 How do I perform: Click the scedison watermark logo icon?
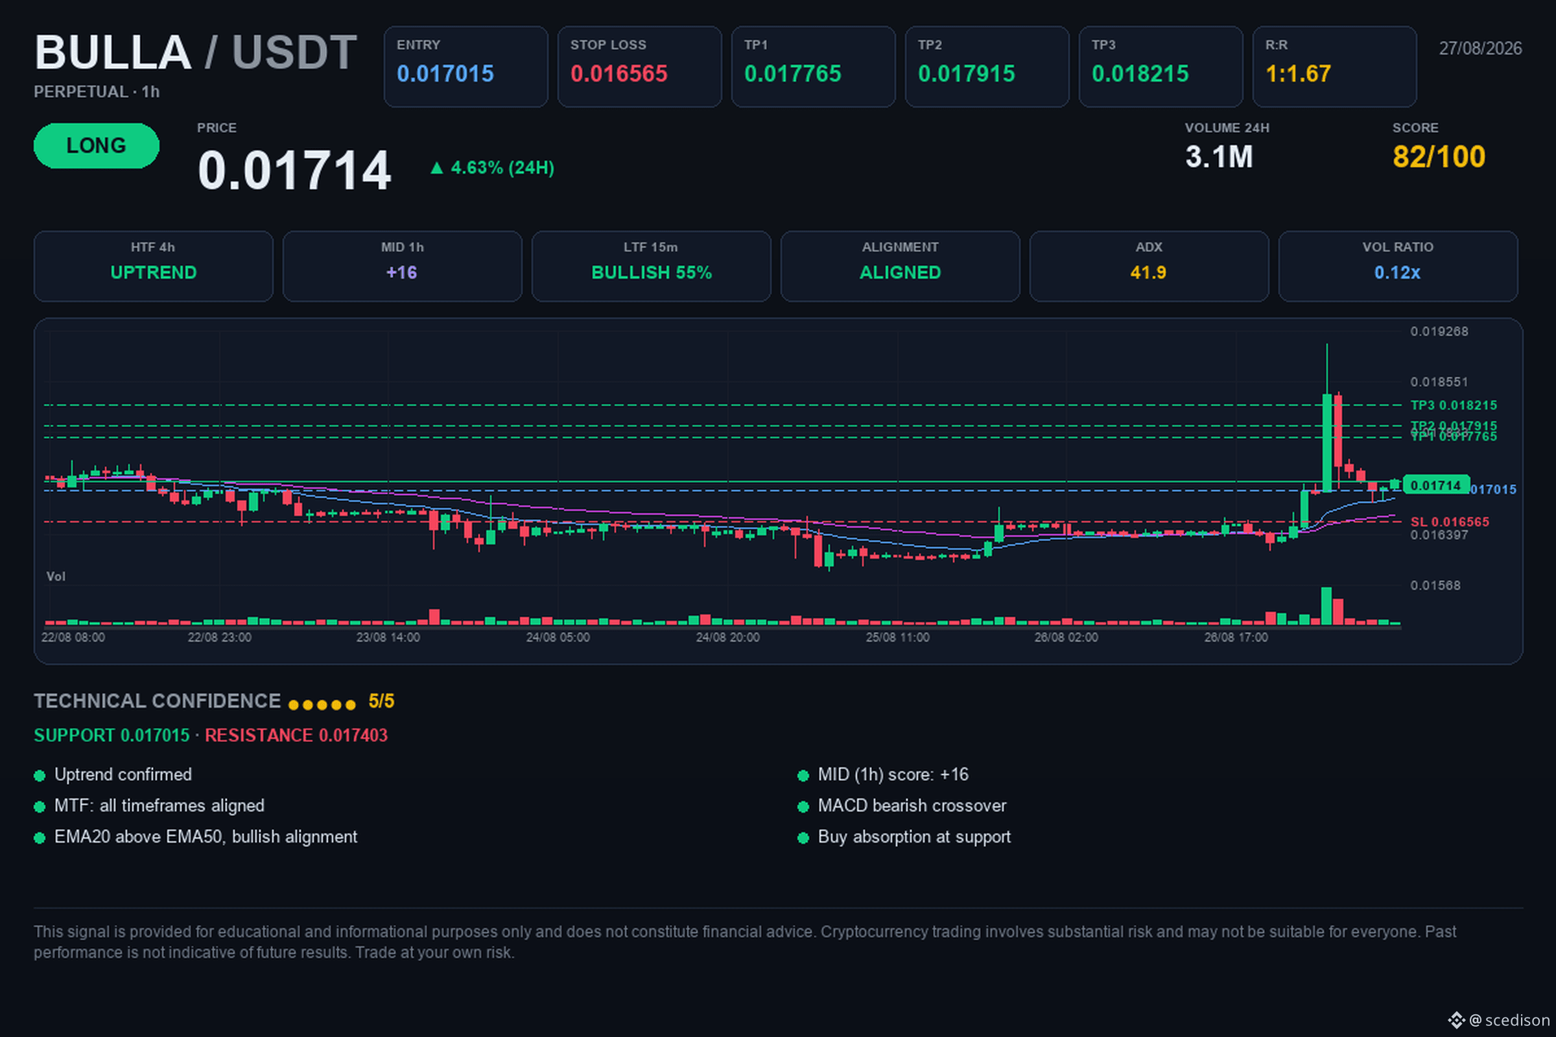[x=1457, y=1020]
